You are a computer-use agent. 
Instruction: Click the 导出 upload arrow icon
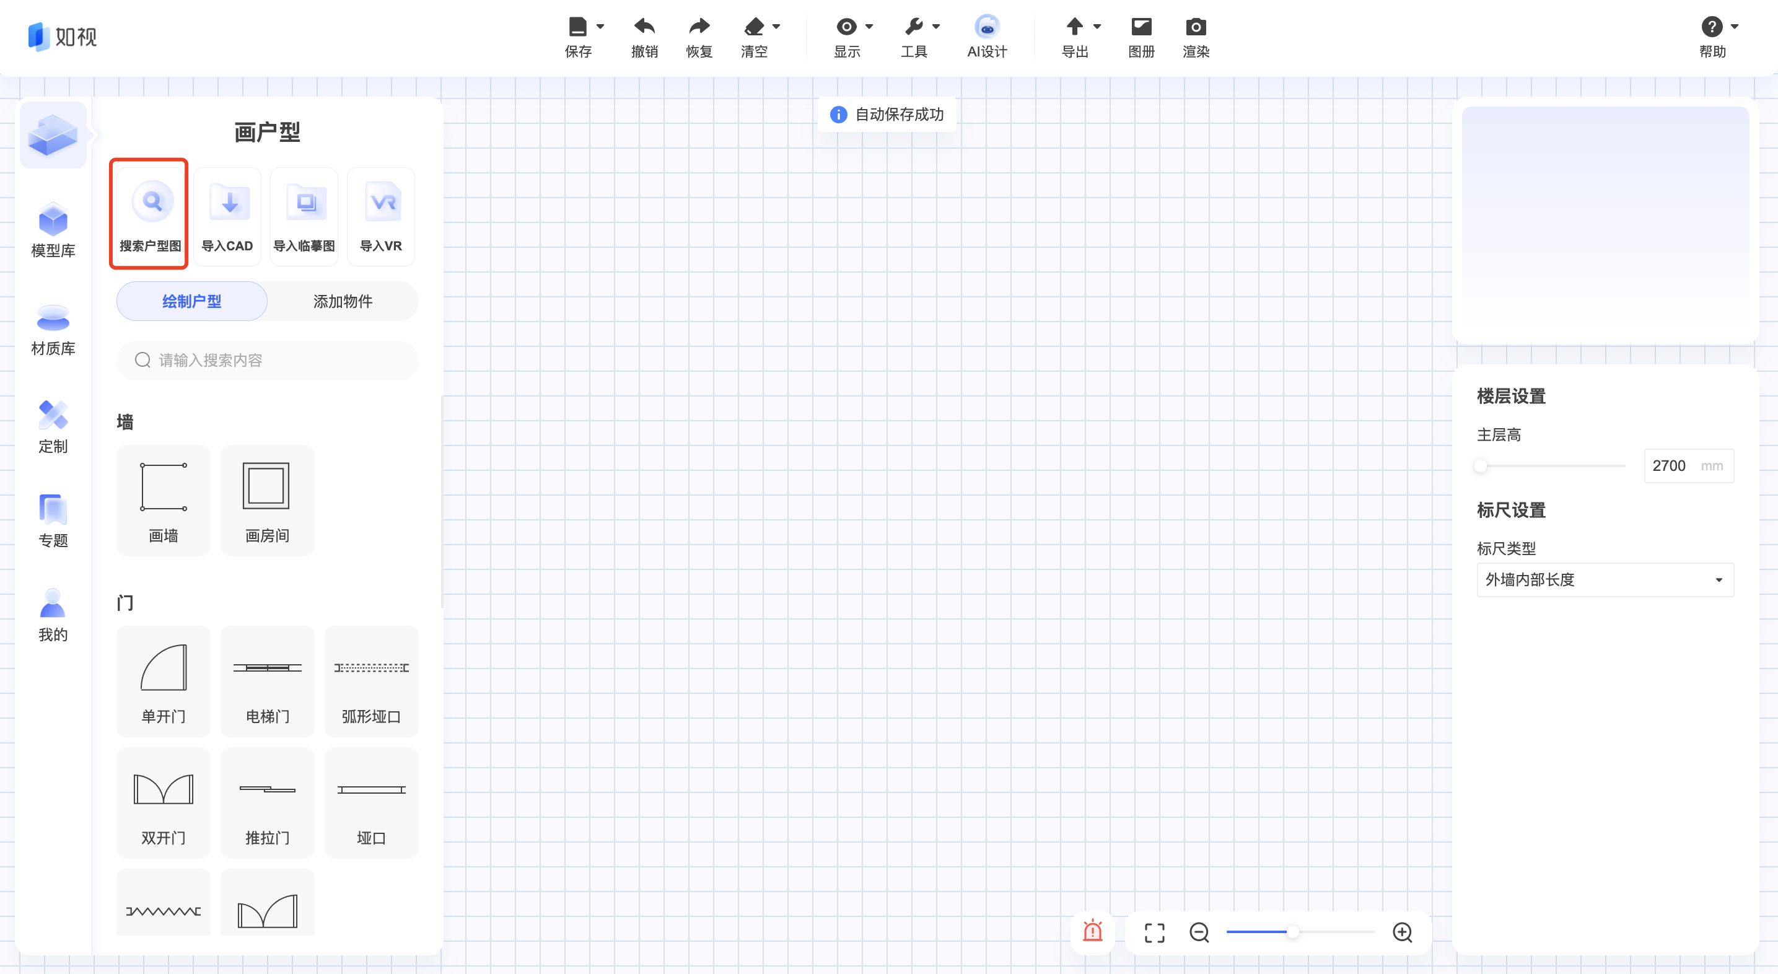1074,27
